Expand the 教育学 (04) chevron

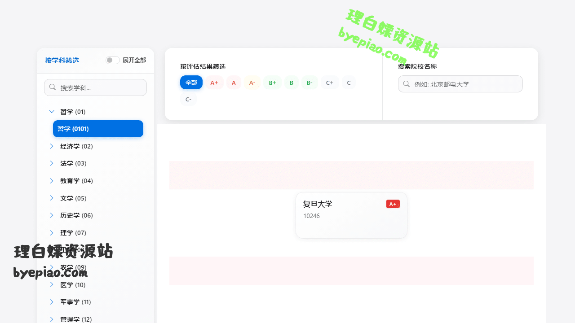pos(52,181)
